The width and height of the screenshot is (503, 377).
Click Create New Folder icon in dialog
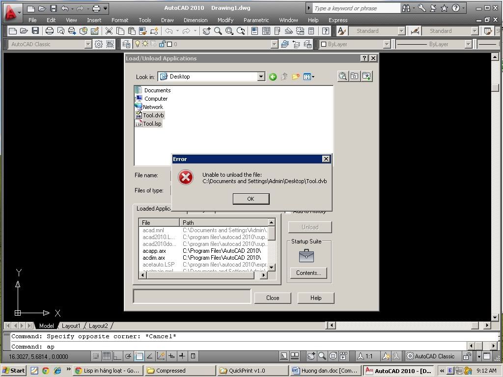point(296,77)
